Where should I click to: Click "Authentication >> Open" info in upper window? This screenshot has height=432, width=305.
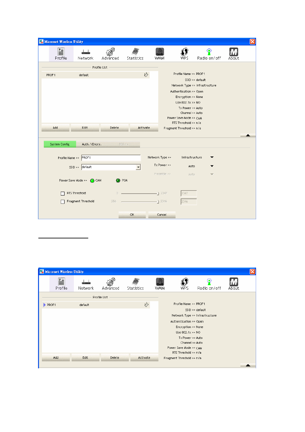(187, 92)
